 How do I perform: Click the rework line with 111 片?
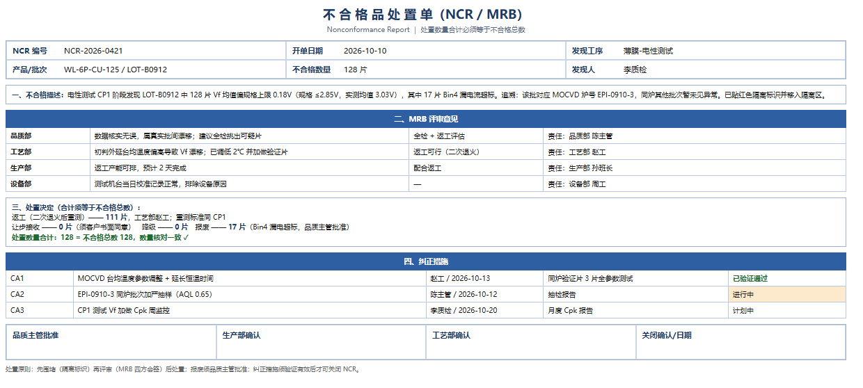click(119, 217)
